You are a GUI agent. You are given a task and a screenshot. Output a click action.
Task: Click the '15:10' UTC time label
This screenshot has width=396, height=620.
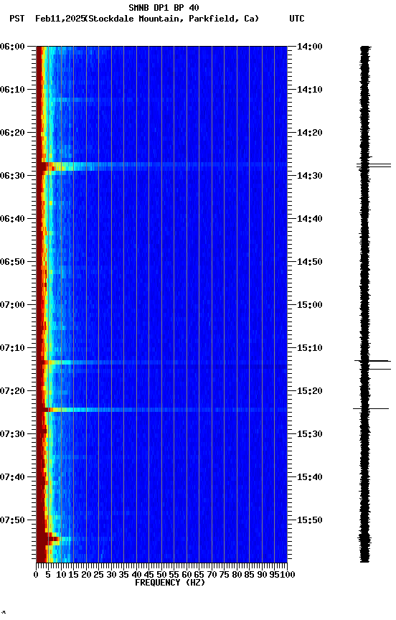coord(310,348)
